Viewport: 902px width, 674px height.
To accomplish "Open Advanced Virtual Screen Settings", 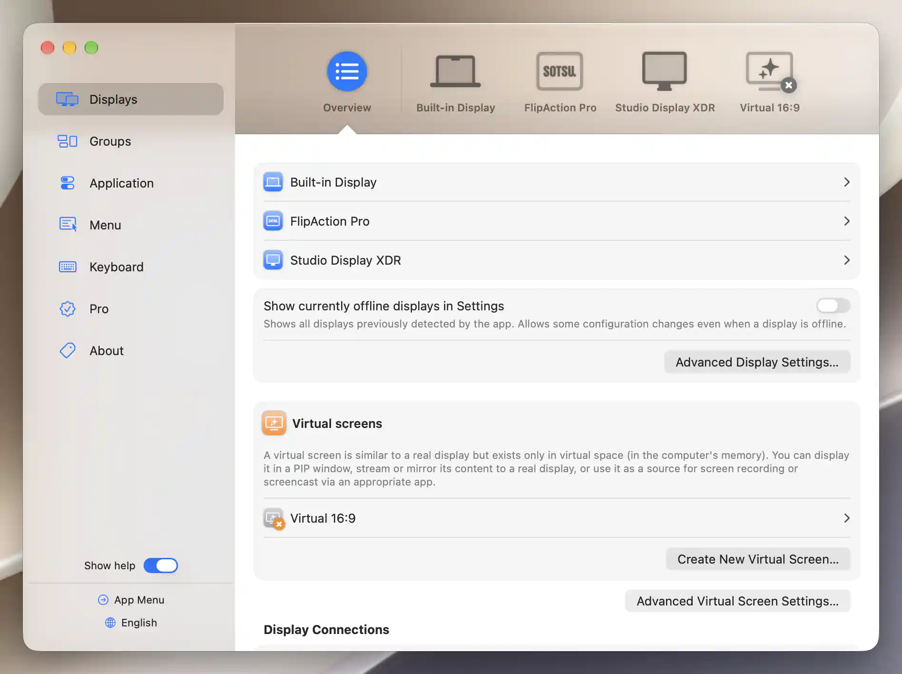I will point(737,601).
